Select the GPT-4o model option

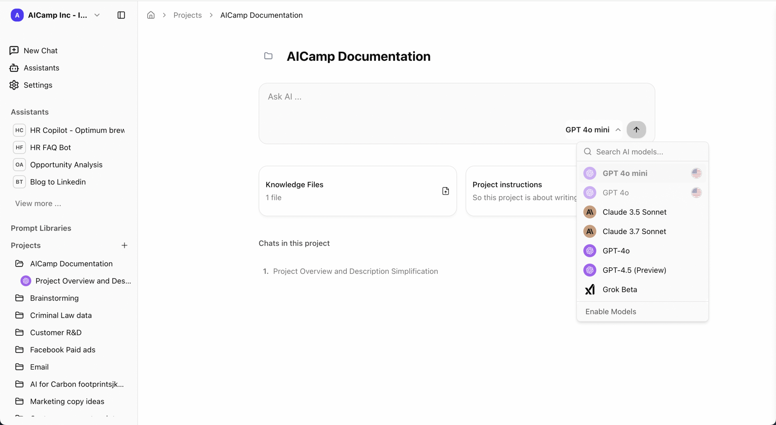coord(642,251)
